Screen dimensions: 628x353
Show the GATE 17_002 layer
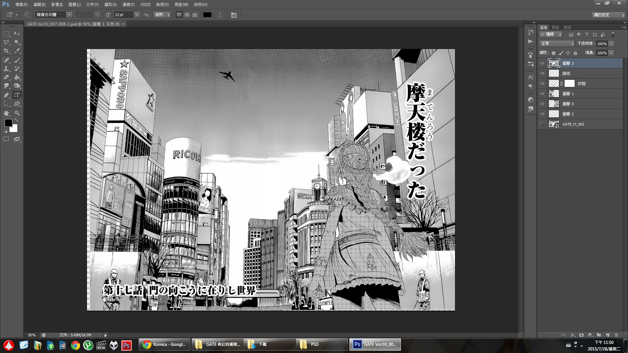coord(542,124)
